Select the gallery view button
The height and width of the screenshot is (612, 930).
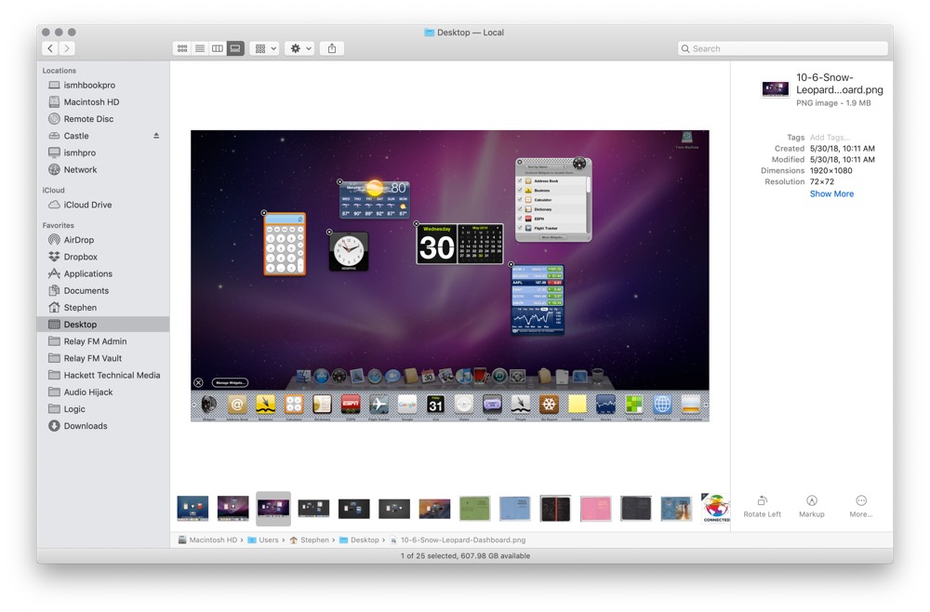pyautogui.click(x=235, y=48)
